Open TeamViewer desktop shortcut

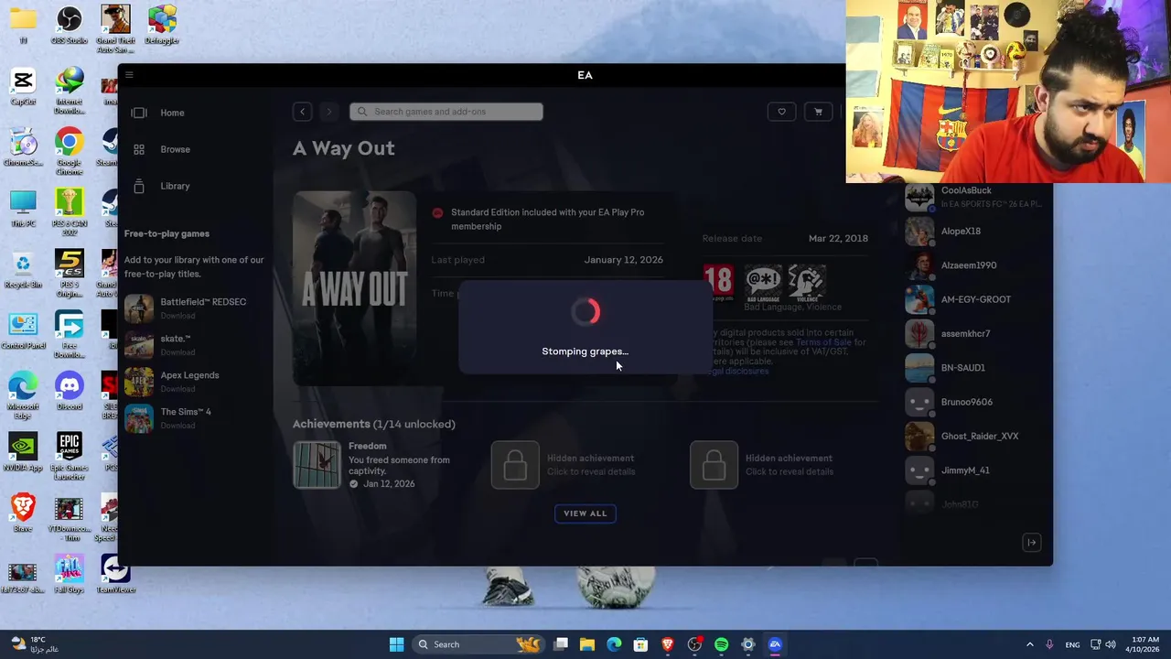115,575
